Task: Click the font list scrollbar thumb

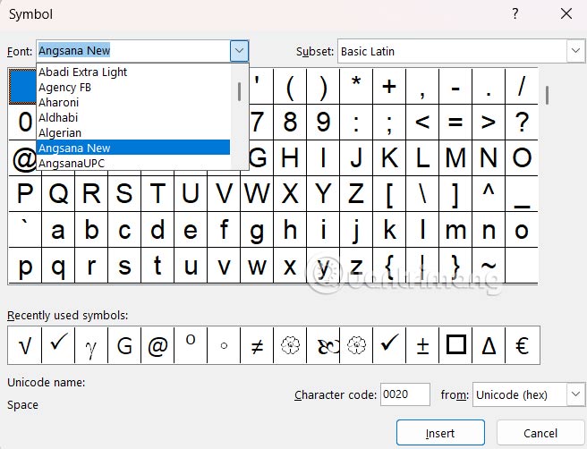Action: [239, 91]
